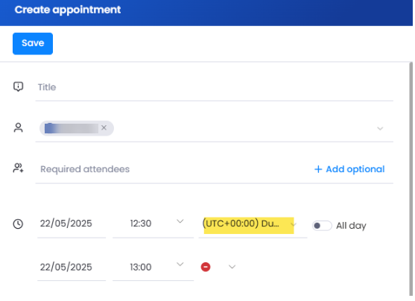This screenshot has height=301, width=415.
Task: Expand the availability status chevron
Action: 232,267
